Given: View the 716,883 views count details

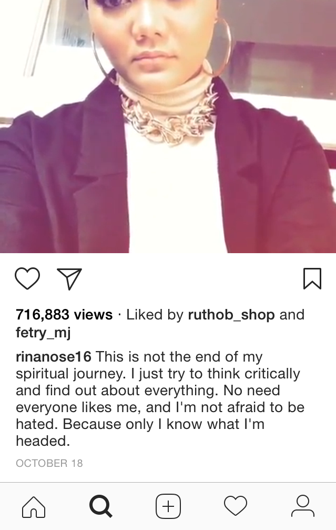Looking at the screenshot, I should [x=64, y=315].
